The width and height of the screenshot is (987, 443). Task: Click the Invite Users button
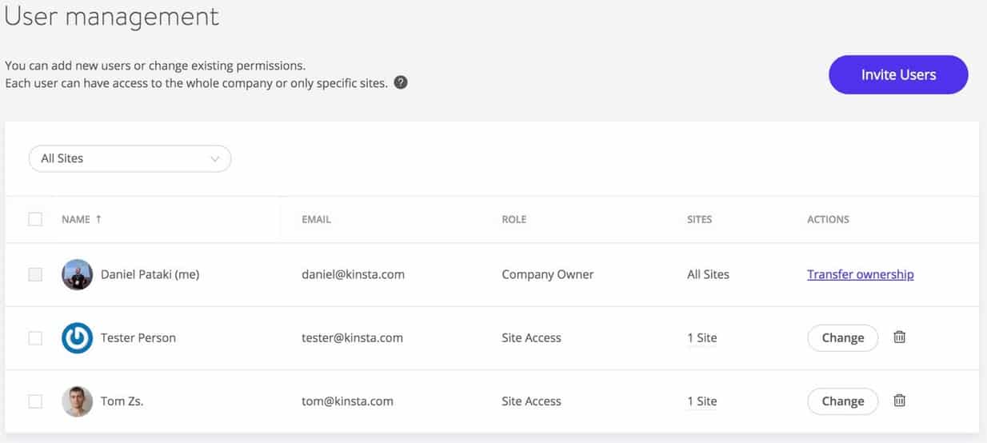click(x=898, y=74)
